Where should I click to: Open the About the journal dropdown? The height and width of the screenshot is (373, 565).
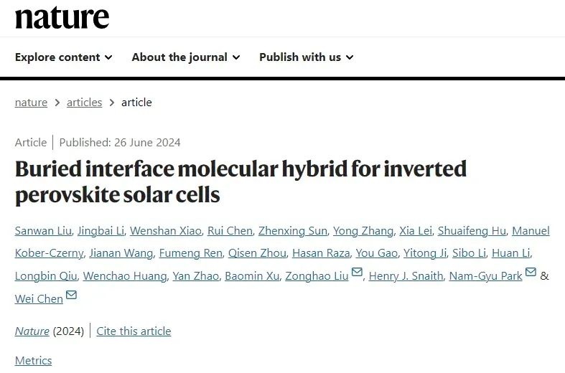pyautogui.click(x=185, y=57)
